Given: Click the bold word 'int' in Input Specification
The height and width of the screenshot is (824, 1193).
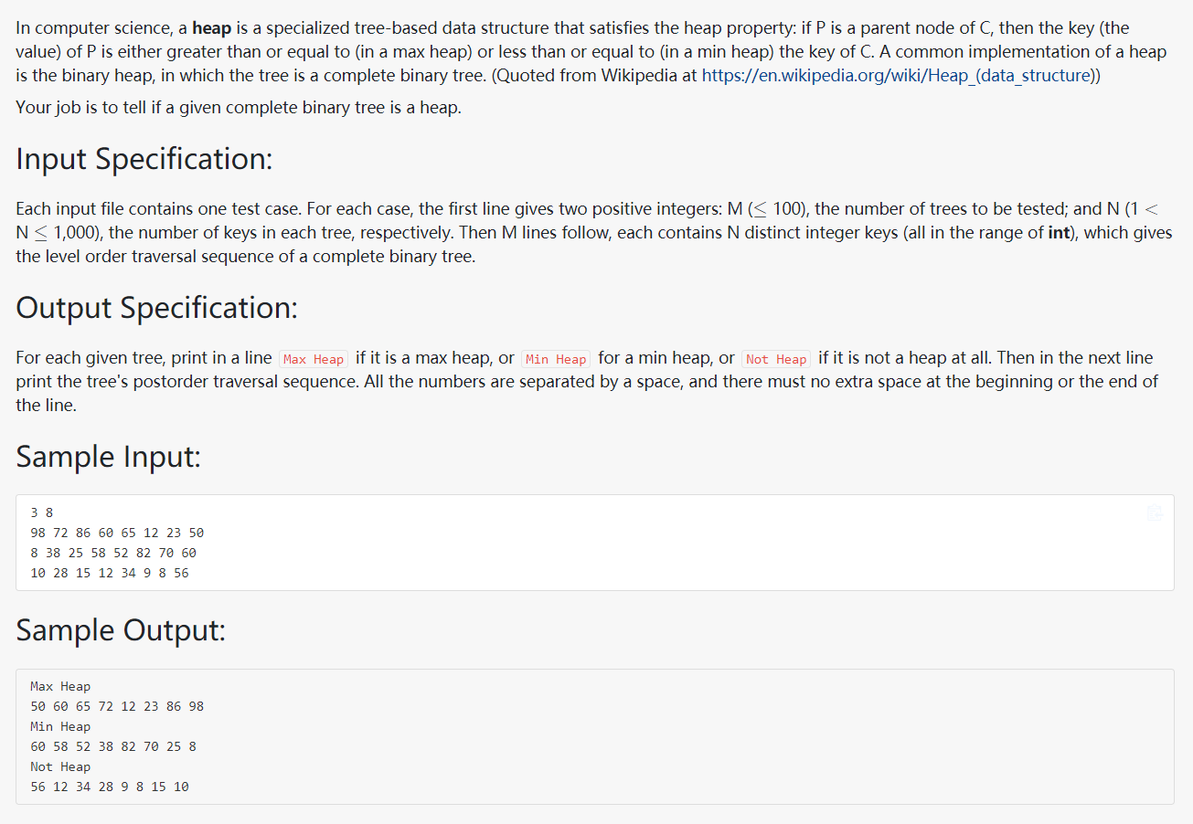Looking at the screenshot, I should tap(1058, 233).
